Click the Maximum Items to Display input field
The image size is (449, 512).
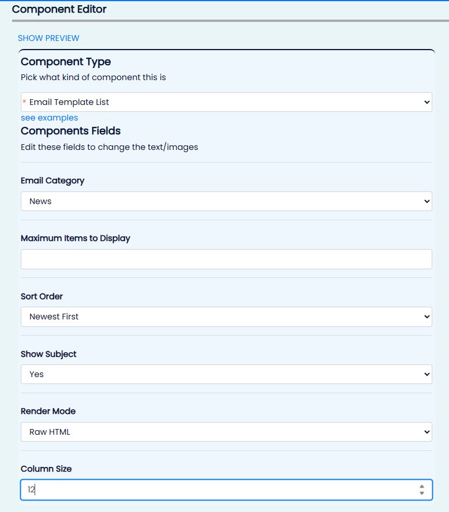(226, 259)
